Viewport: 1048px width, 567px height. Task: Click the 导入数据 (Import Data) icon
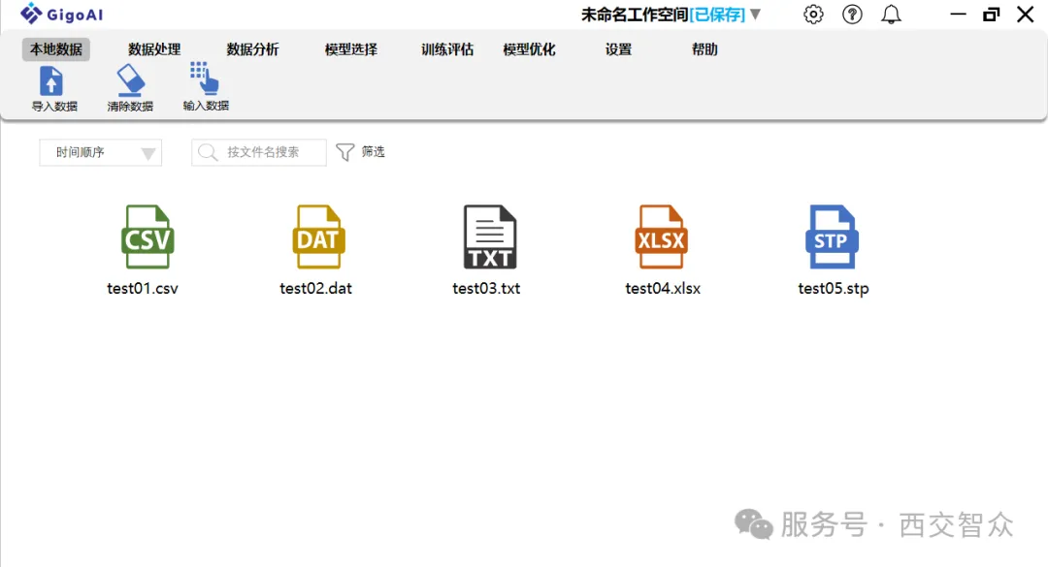click(51, 85)
